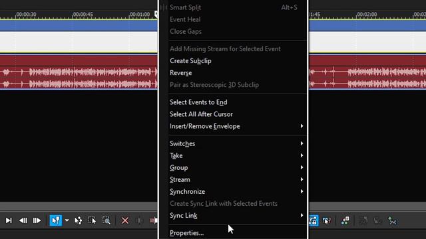Click the timeline horizontal scrollbar

(79, 206)
